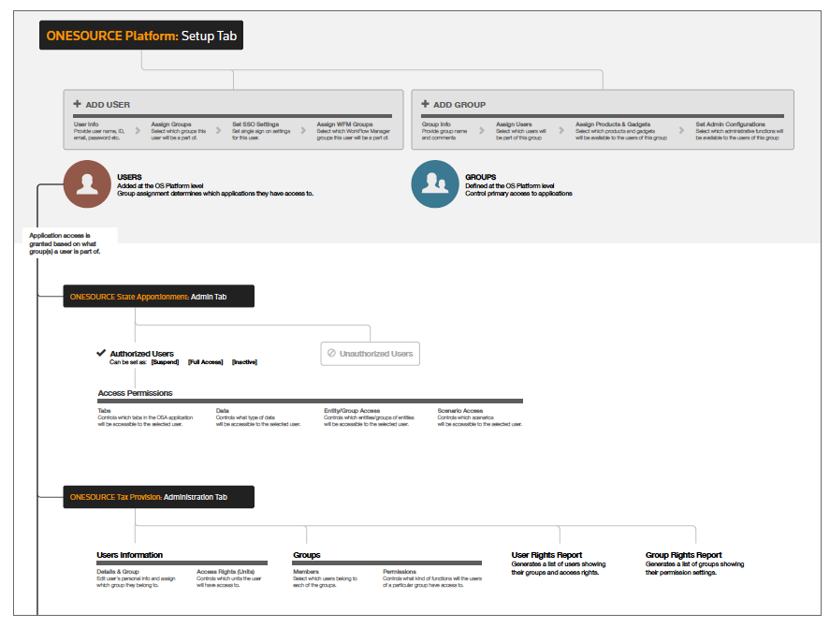
Task: Click the chevron before Set Admin Configurations
Action: click(682, 130)
